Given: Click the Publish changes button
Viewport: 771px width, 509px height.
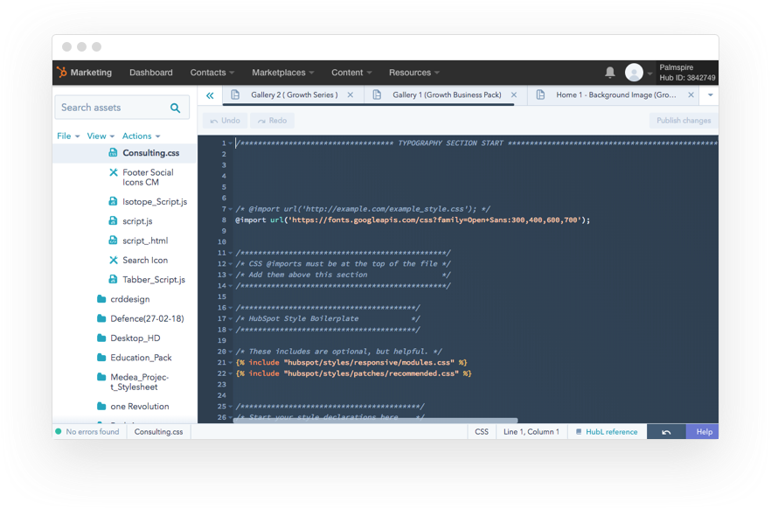Looking at the screenshot, I should coord(684,121).
